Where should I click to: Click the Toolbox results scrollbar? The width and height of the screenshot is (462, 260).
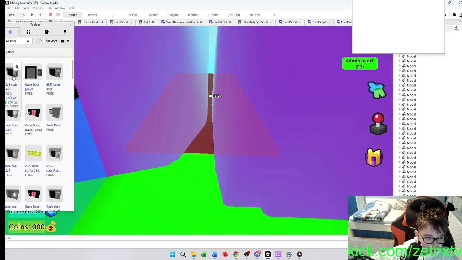point(73,70)
